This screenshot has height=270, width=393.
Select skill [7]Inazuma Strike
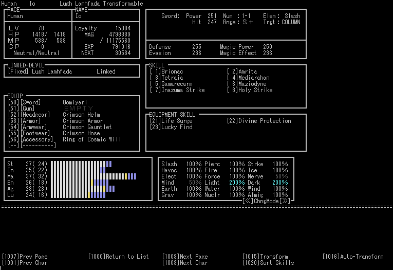[177, 90]
